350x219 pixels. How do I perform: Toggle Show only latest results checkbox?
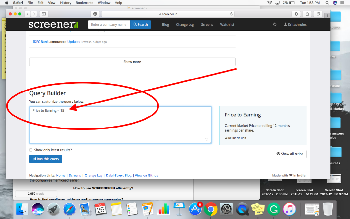[31, 150]
